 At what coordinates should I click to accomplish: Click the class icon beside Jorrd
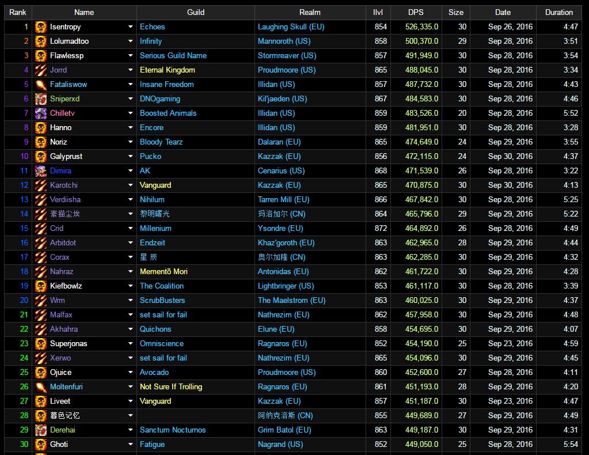tap(40, 70)
